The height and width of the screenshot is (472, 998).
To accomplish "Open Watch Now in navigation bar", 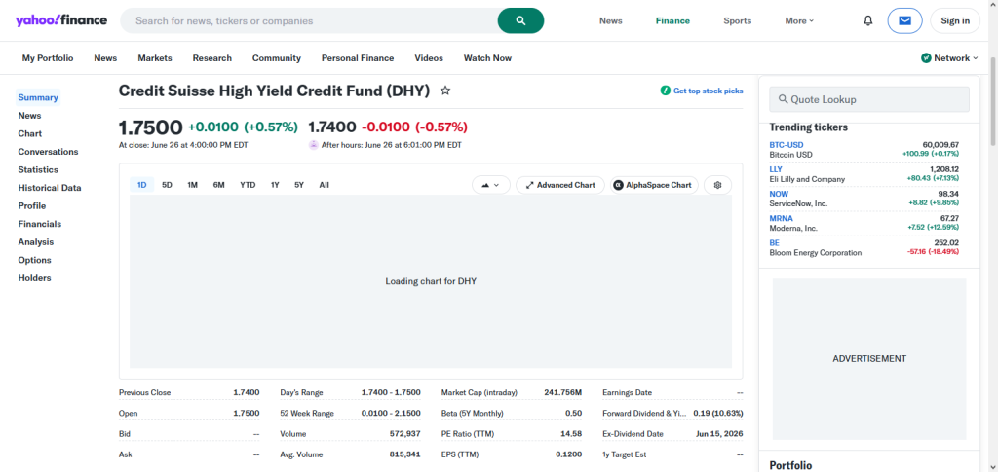I will 487,57.
